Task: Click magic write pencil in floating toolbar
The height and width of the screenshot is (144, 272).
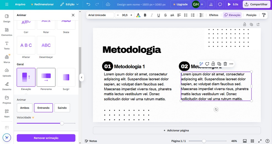Action: pos(201,64)
